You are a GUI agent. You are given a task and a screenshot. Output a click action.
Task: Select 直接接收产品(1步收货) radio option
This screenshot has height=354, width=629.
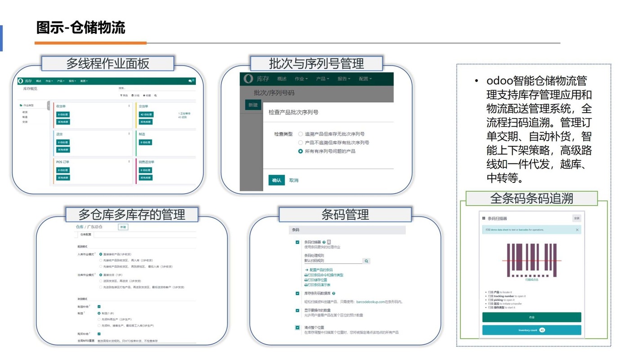(100, 254)
